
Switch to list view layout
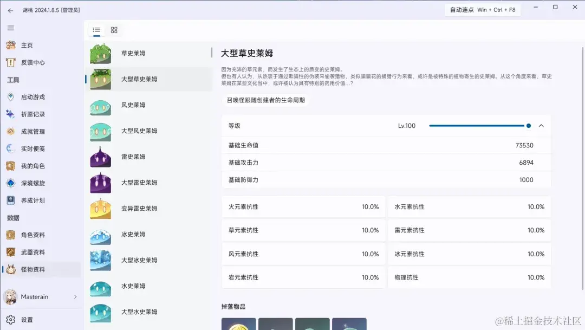96,30
